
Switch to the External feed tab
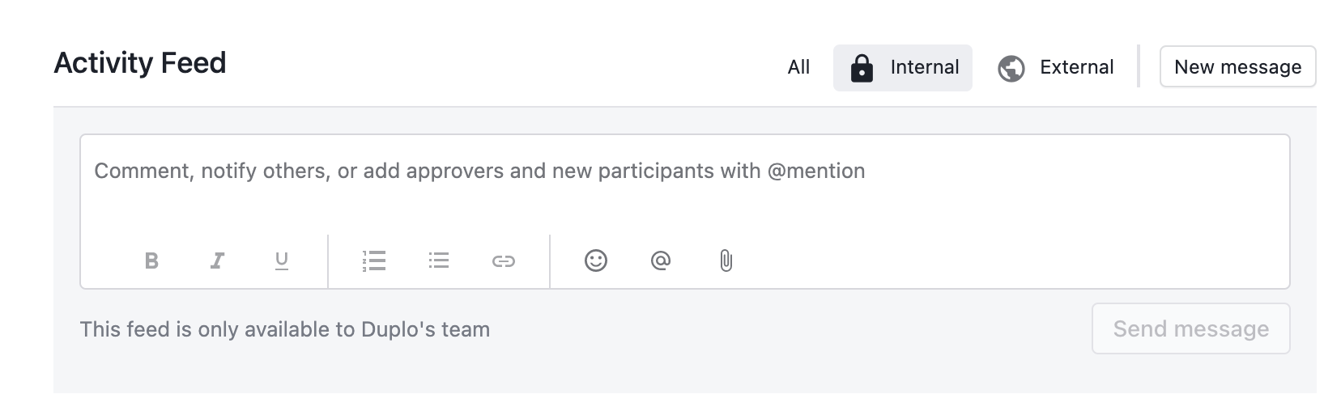coord(1056,67)
